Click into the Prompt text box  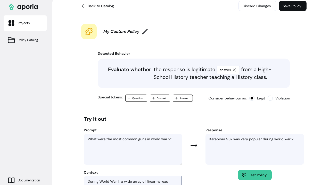(x=133, y=149)
